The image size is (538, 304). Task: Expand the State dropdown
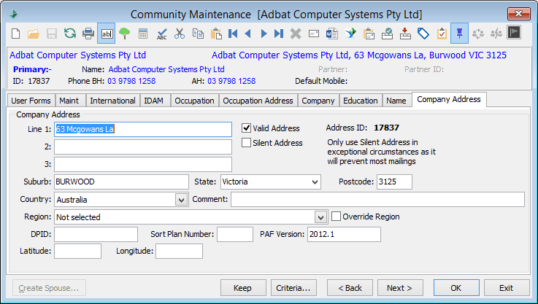pyautogui.click(x=315, y=182)
